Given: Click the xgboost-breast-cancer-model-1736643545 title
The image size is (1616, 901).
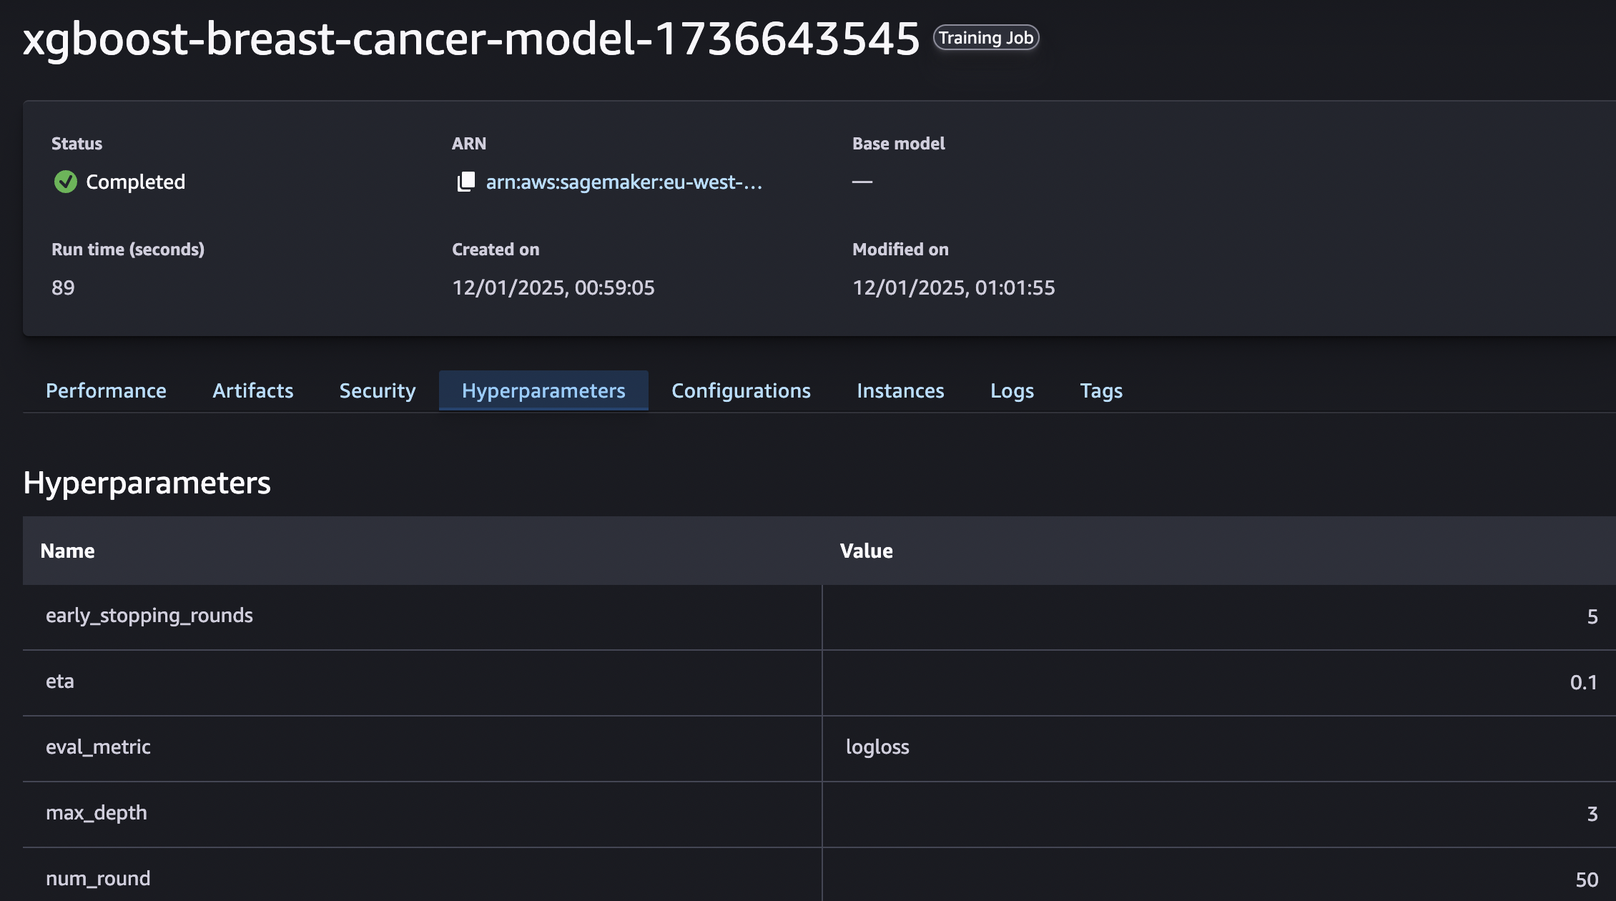Looking at the screenshot, I should tap(471, 39).
